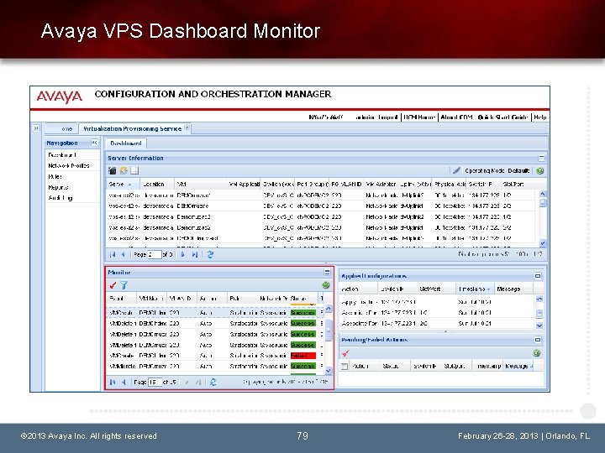This screenshot has width=605, height=453.
Task: Open the Message column dropdown in Pending/Failed Actions
Action: click(531, 366)
